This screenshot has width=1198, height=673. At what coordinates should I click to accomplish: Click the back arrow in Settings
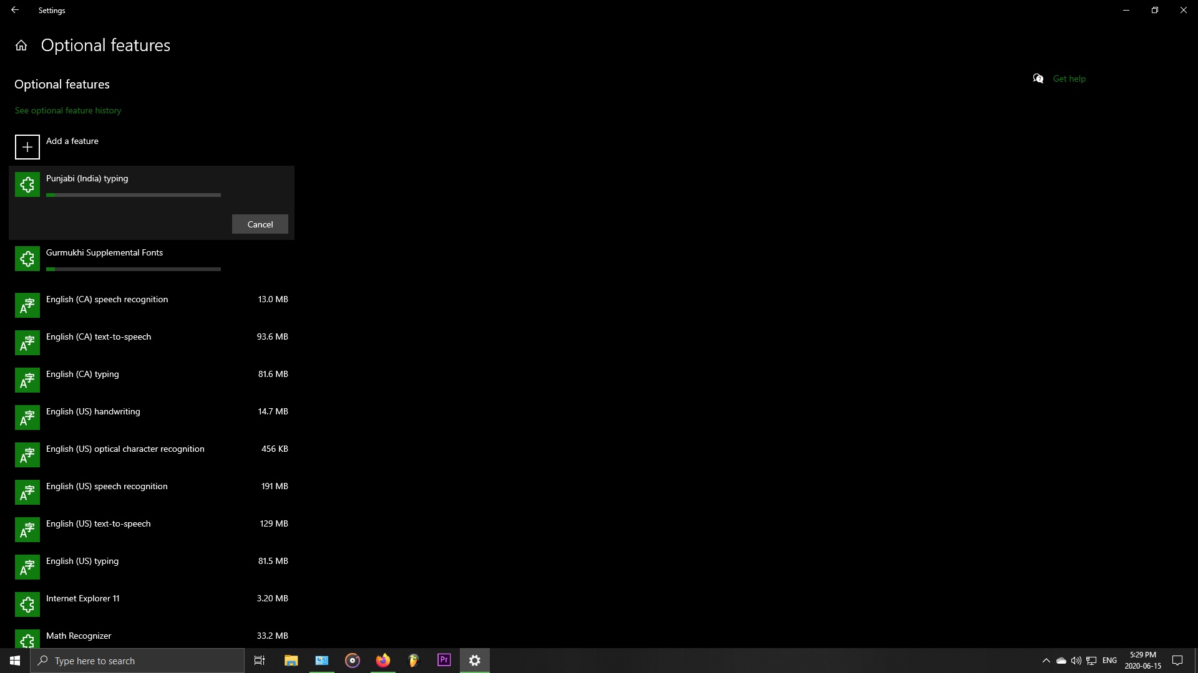coord(15,10)
